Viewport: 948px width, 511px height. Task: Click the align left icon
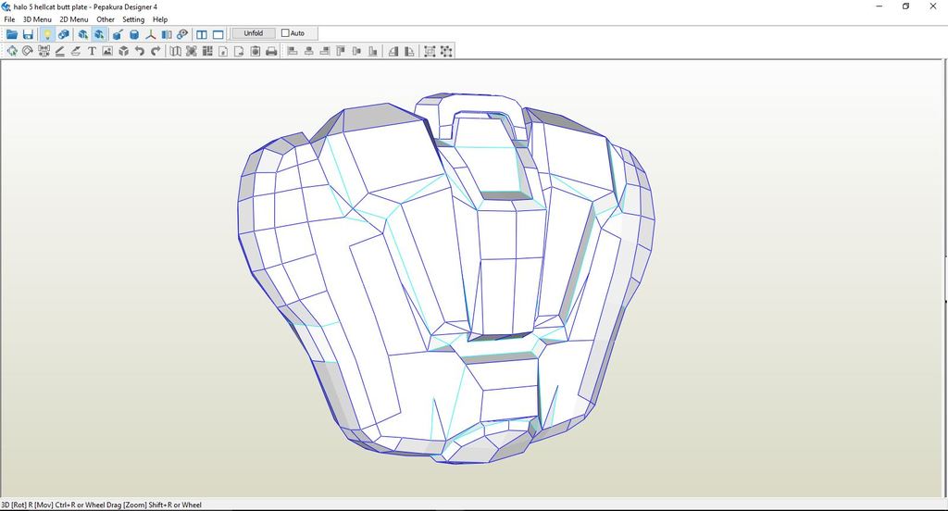coord(293,52)
